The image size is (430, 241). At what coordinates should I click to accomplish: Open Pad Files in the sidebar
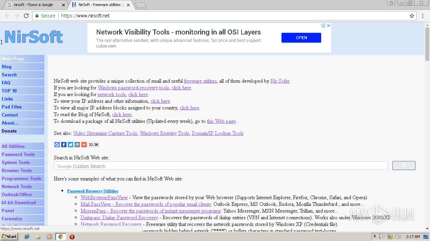coord(23,107)
